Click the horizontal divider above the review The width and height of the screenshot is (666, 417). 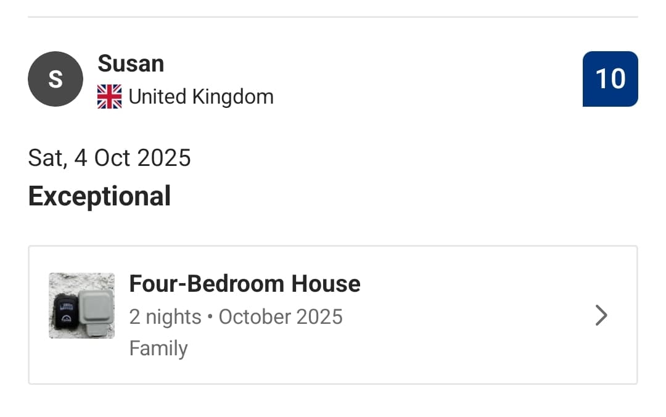(x=333, y=17)
